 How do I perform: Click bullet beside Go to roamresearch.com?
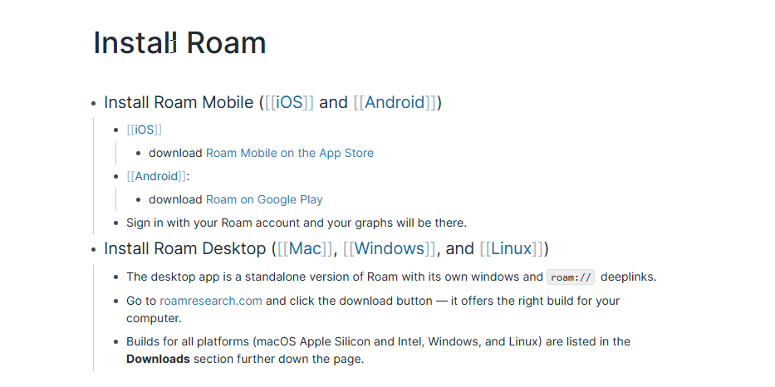116,301
